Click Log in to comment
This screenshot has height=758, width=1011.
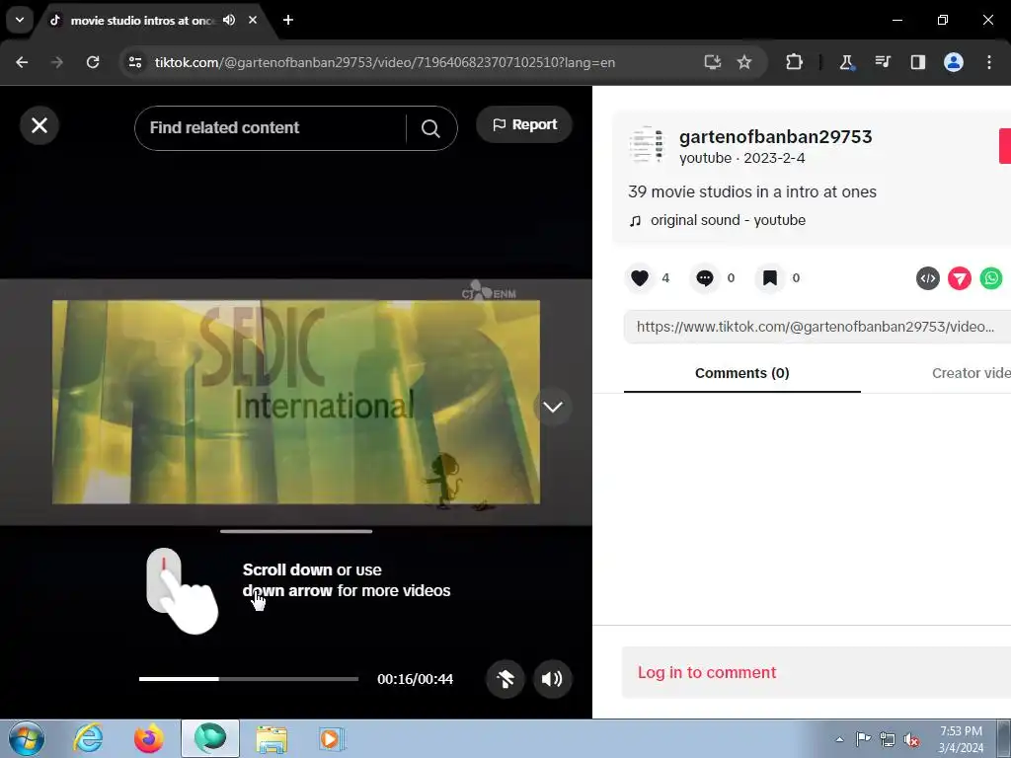point(707,672)
